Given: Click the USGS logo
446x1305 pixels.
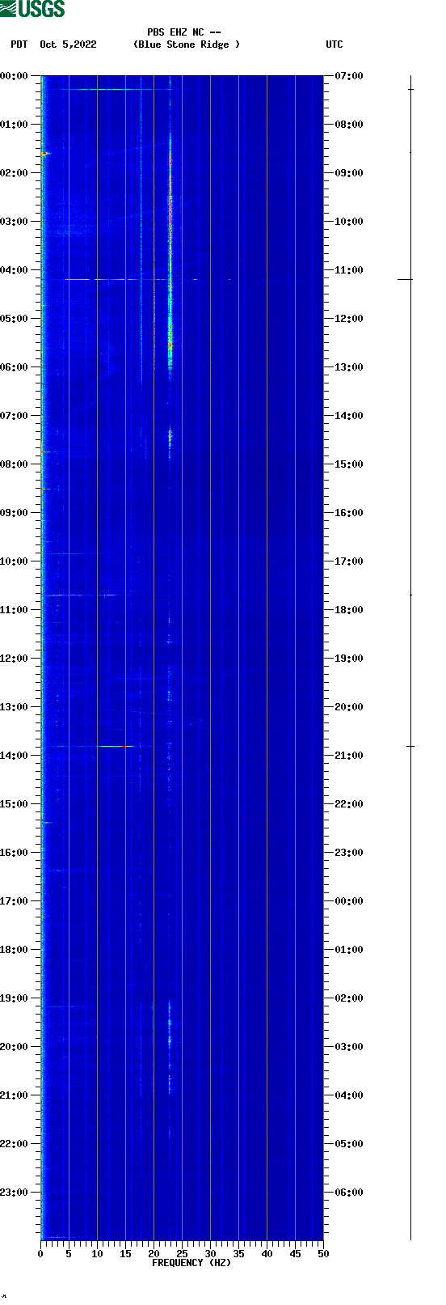Looking at the screenshot, I should 32,9.
